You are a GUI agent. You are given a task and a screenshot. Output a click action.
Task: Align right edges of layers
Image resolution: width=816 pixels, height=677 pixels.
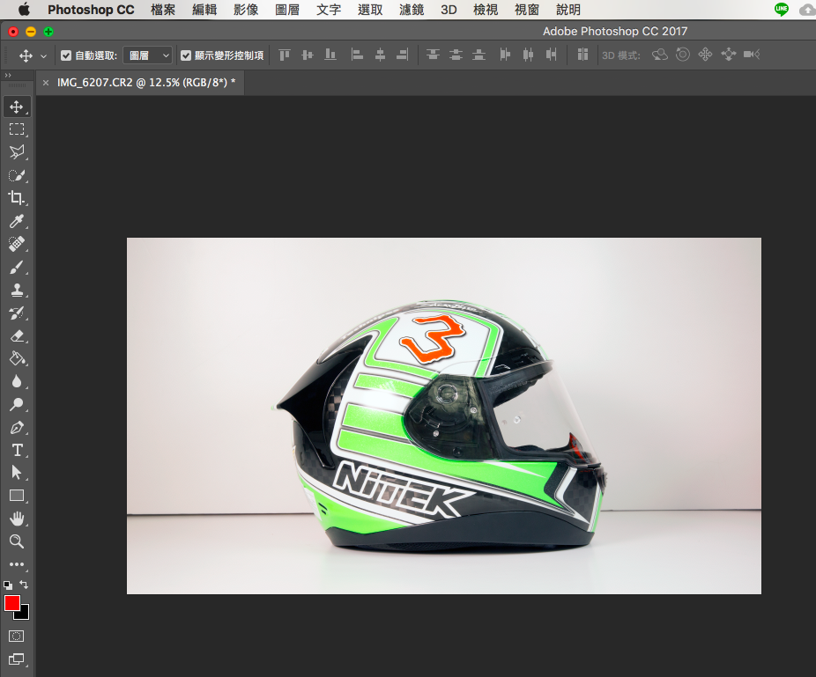403,55
